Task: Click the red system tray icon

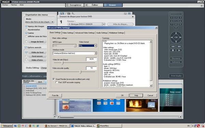Action: [198, 126]
